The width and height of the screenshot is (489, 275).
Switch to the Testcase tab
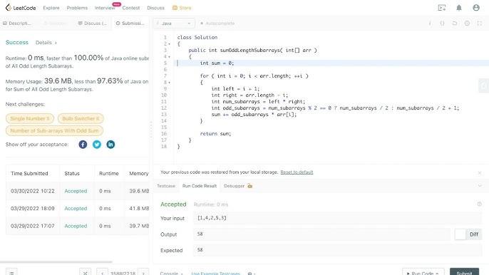click(166, 186)
